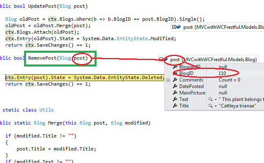The height and width of the screenshot is (163, 264).
Task: Place cursor in highlighted EntityState.Deleted line
Action: click(85, 77)
